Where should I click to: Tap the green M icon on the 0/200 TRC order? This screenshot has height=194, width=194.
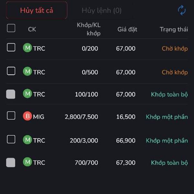coord(27,48)
